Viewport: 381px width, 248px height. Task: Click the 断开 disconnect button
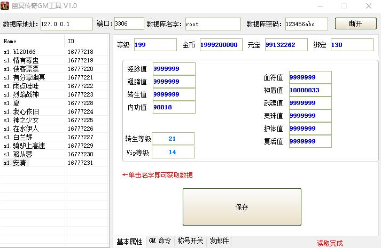pyautogui.click(x=355, y=24)
